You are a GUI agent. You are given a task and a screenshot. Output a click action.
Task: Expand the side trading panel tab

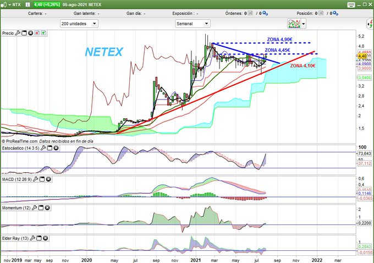[x=370, y=24]
